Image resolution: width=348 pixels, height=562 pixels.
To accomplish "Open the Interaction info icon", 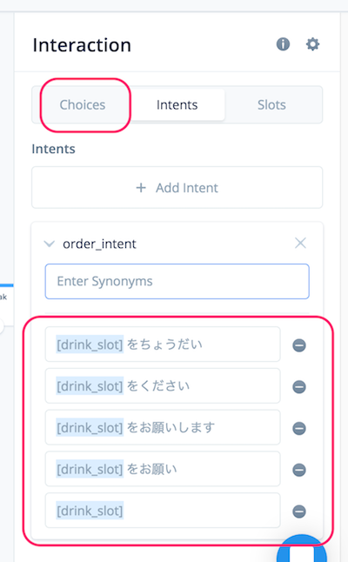I will [283, 44].
